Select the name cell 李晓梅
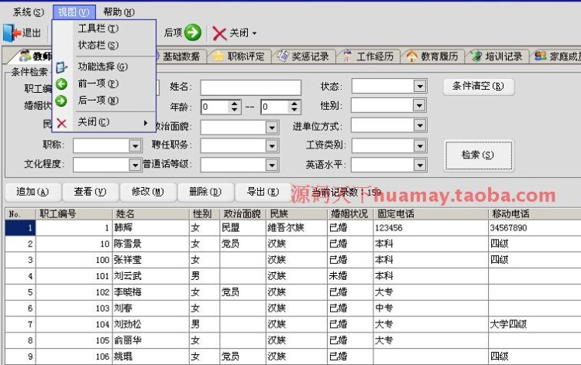 (x=151, y=292)
